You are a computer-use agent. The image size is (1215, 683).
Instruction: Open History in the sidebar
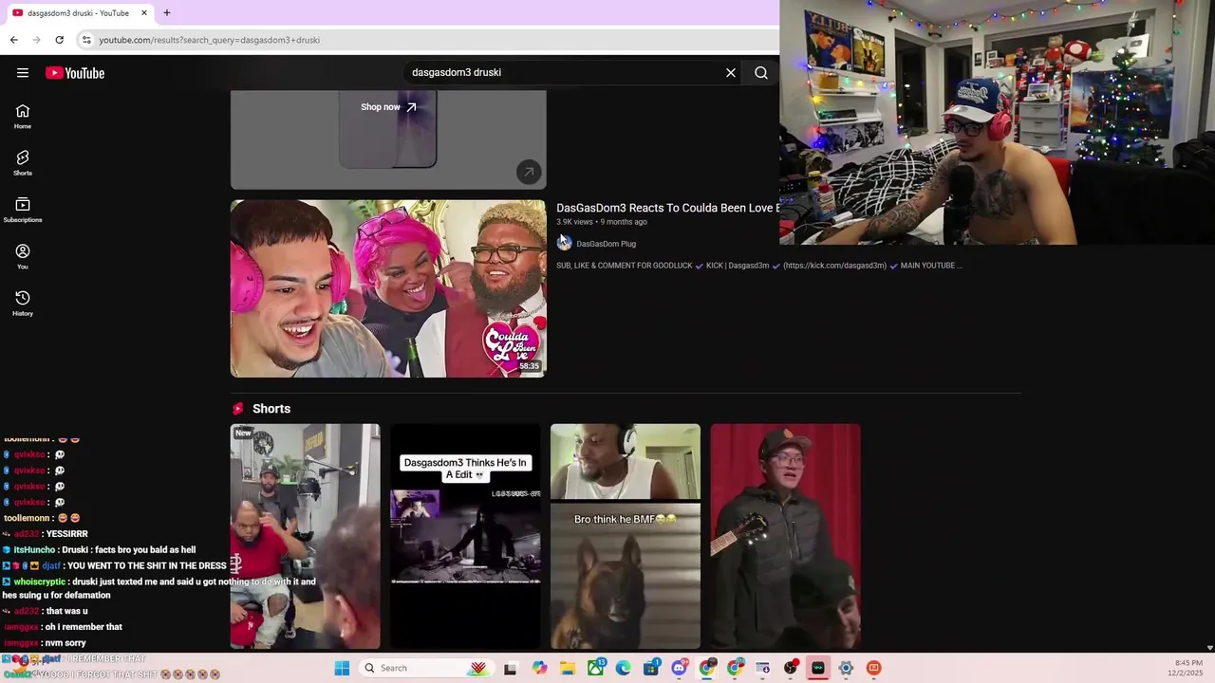23,304
